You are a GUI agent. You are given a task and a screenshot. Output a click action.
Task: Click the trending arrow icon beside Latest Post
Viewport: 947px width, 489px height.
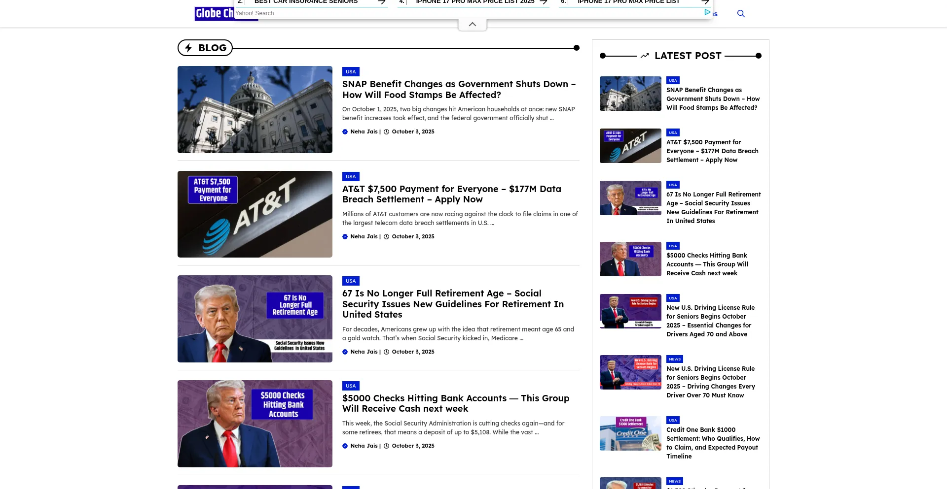(645, 56)
